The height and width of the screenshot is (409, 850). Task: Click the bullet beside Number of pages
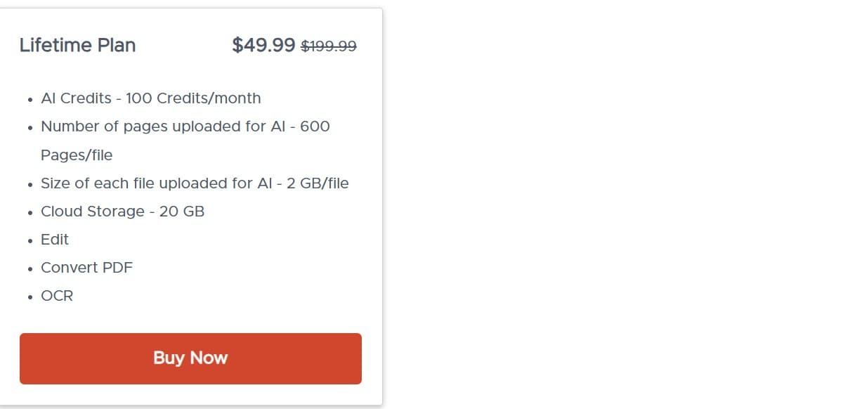(31, 126)
